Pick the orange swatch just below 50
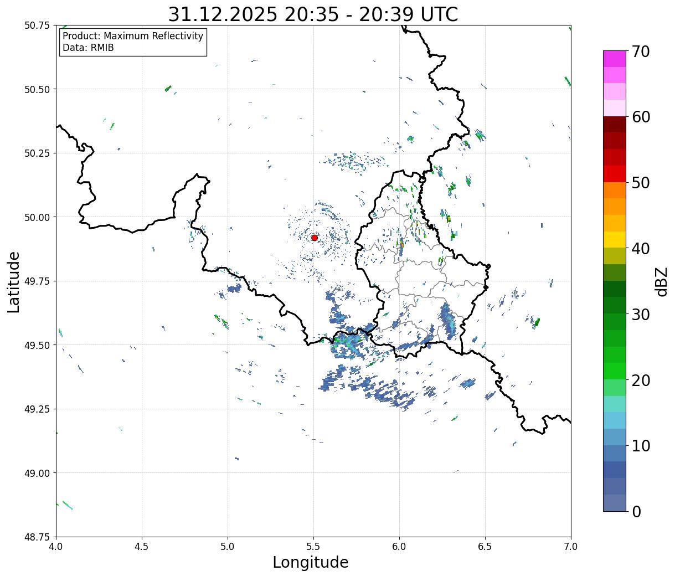The width and height of the screenshot is (675, 576). pos(615,191)
